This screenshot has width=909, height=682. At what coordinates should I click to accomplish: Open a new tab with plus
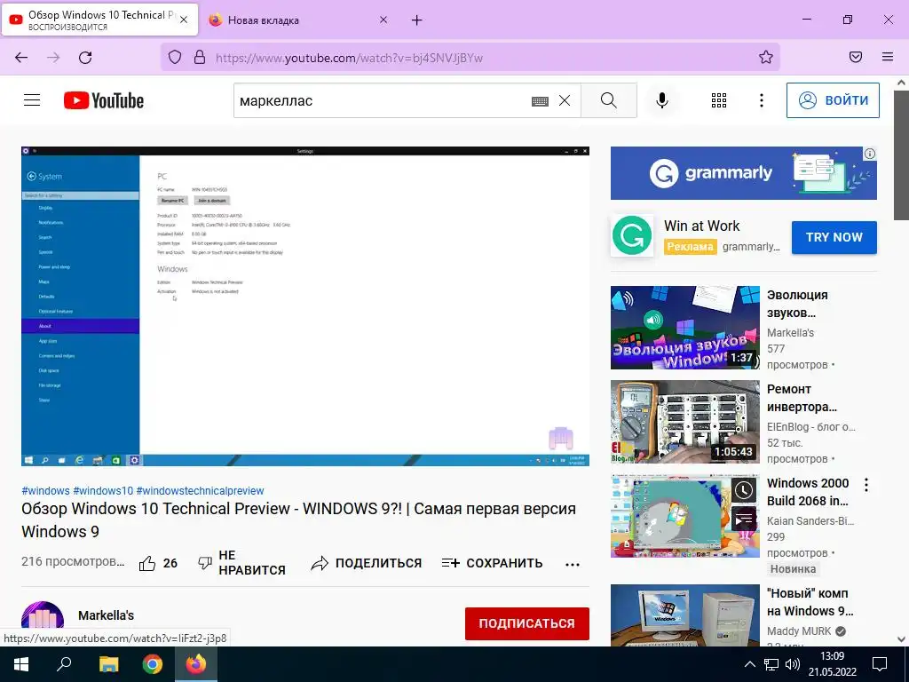click(x=417, y=20)
